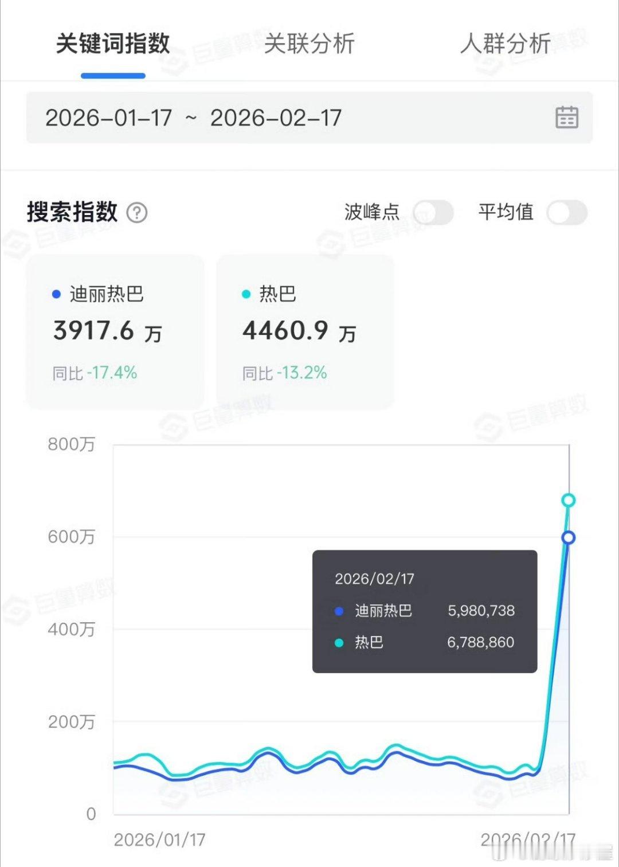Click the 迪丽热巴 row in chart tooltip
This screenshot has height=867, width=619.
point(424,611)
